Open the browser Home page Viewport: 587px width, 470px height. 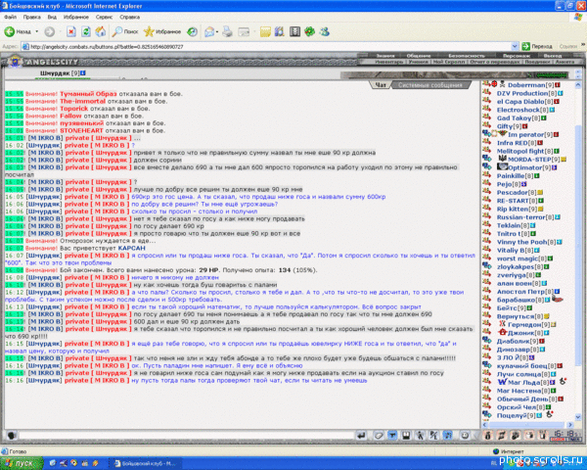click(x=101, y=32)
